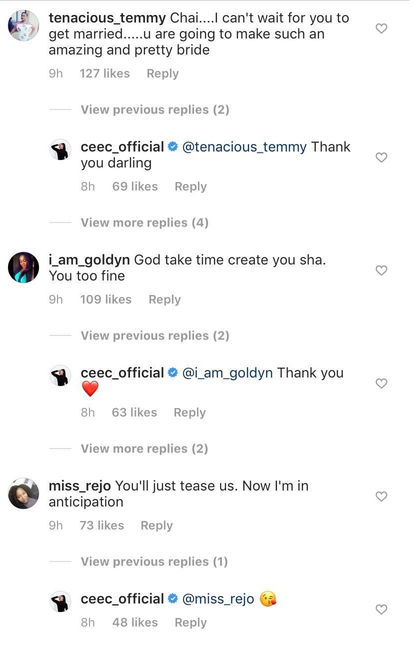Like miss_rejo's comment with the heart

click(x=381, y=496)
